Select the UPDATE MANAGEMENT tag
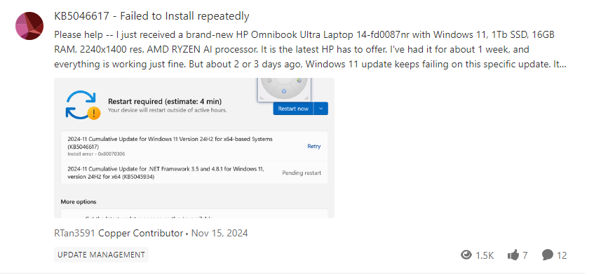594x275 pixels. [101, 255]
